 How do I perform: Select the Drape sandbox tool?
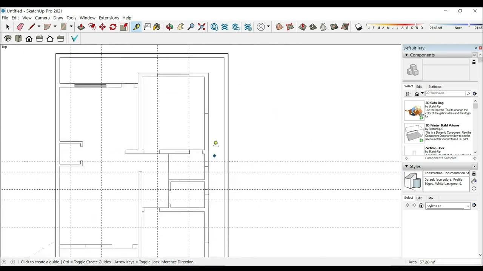(323, 27)
